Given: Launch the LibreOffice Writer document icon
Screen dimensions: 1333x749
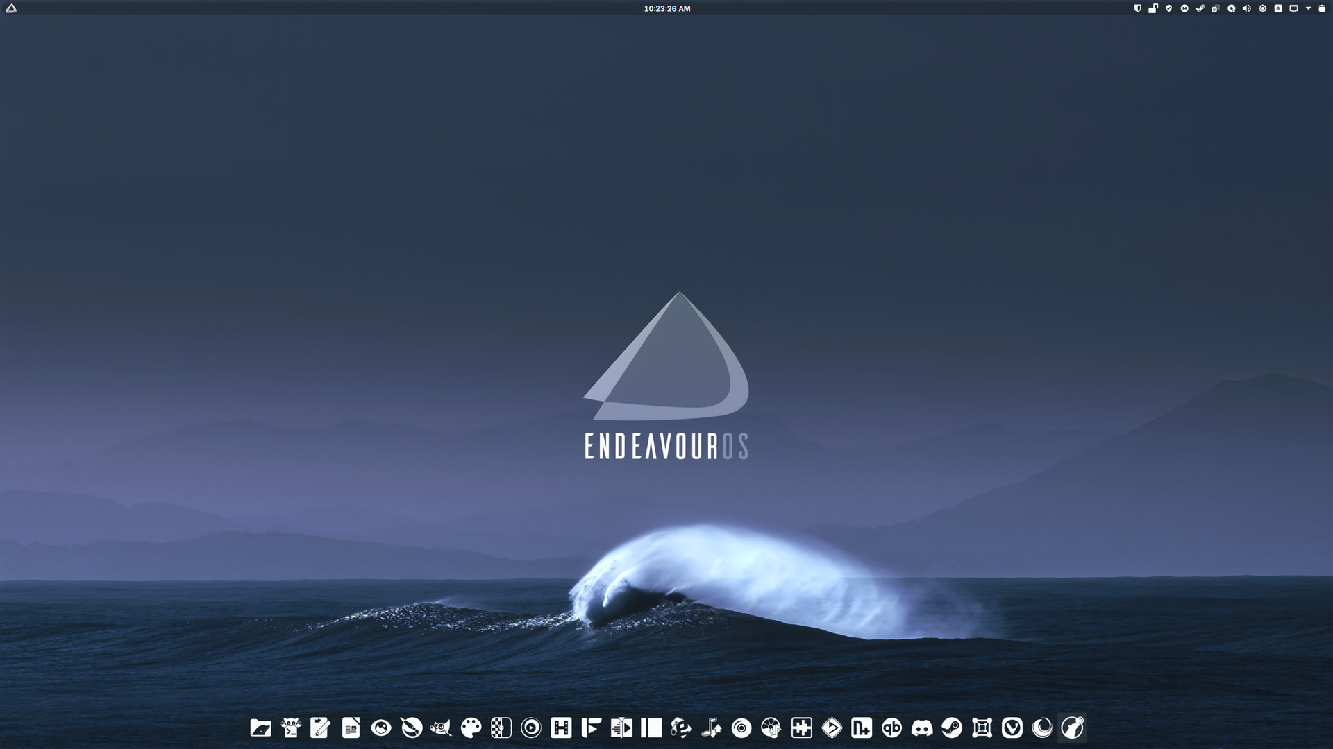Looking at the screenshot, I should point(351,728).
